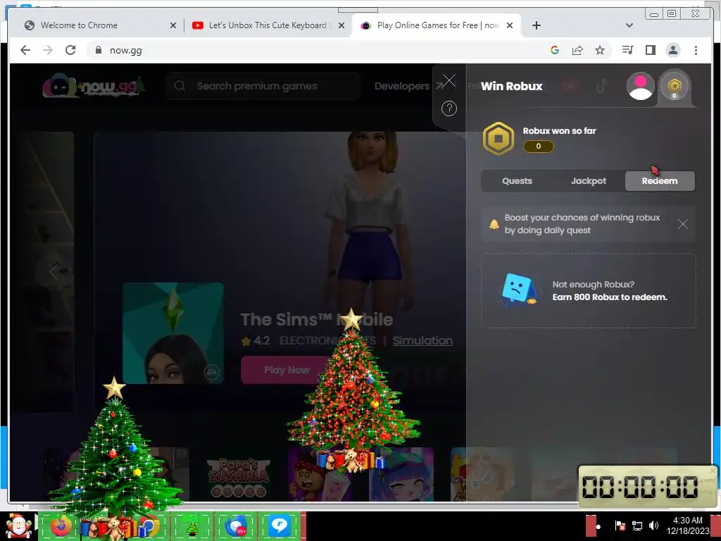Image resolution: width=721 pixels, height=541 pixels.
Task: Open Firefox from the taskbar
Action: (x=61, y=526)
